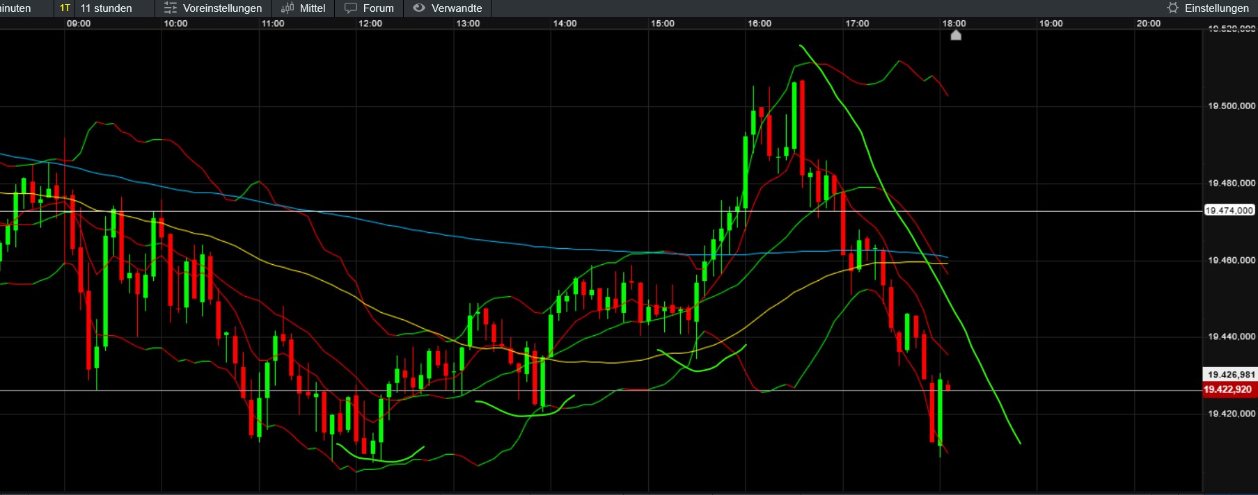Click the 19:00 time axis label

point(1051,24)
